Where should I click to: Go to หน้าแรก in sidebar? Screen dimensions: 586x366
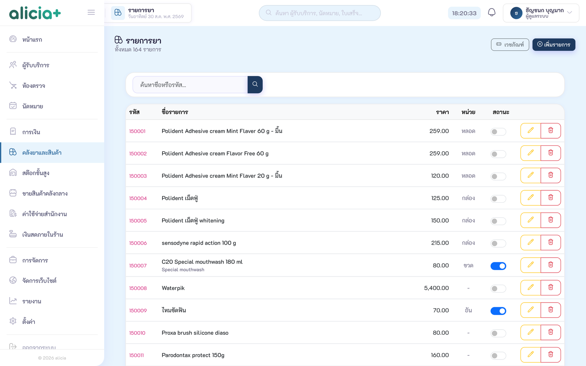(52, 39)
